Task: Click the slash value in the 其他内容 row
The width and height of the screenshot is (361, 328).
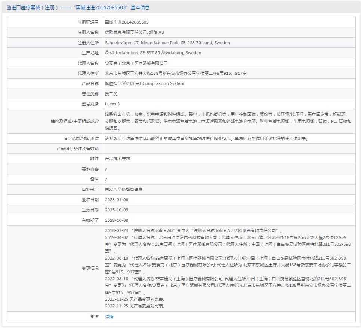Action: coord(106,169)
